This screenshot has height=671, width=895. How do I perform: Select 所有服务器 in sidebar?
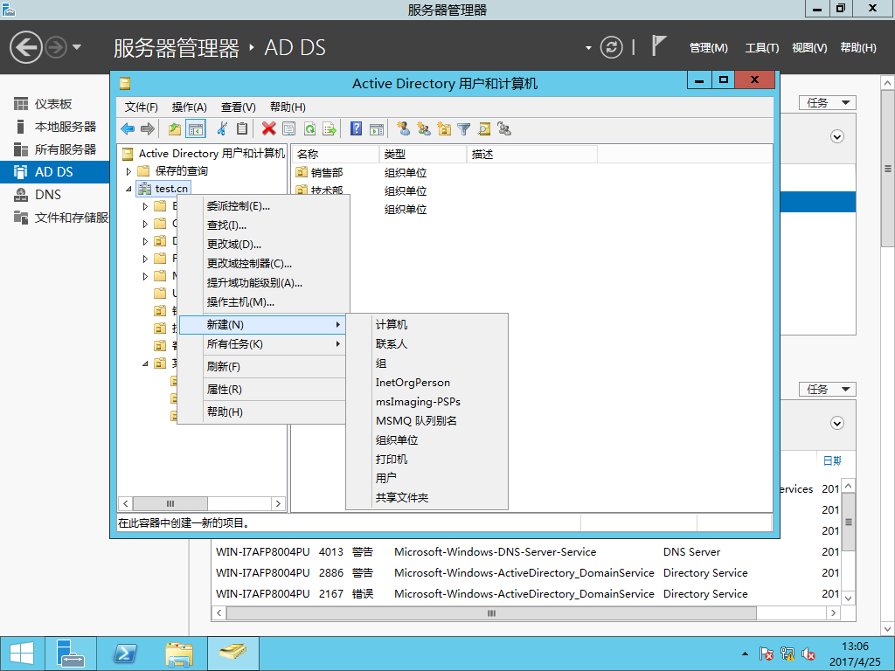(x=55, y=149)
